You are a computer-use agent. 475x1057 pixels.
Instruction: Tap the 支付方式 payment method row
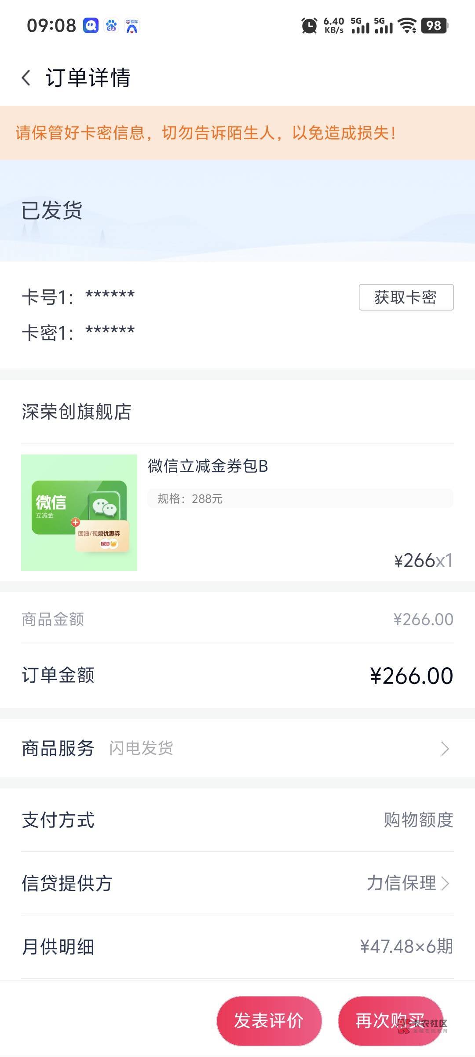pyautogui.click(x=237, y=820)
